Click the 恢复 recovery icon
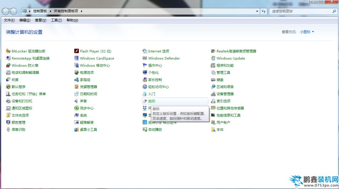Viewport: 339px width, 189px height. (x=8, y=80)
